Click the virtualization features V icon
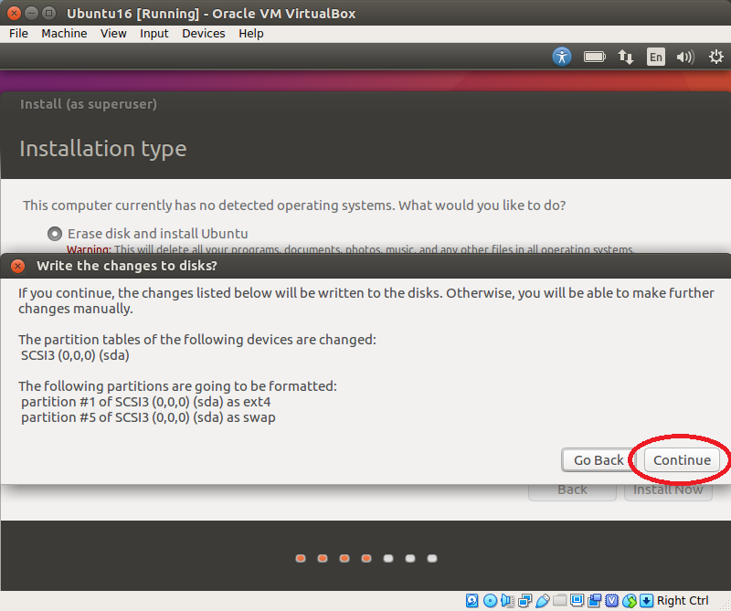Screen dimensions: 731x611 point(611,601)
